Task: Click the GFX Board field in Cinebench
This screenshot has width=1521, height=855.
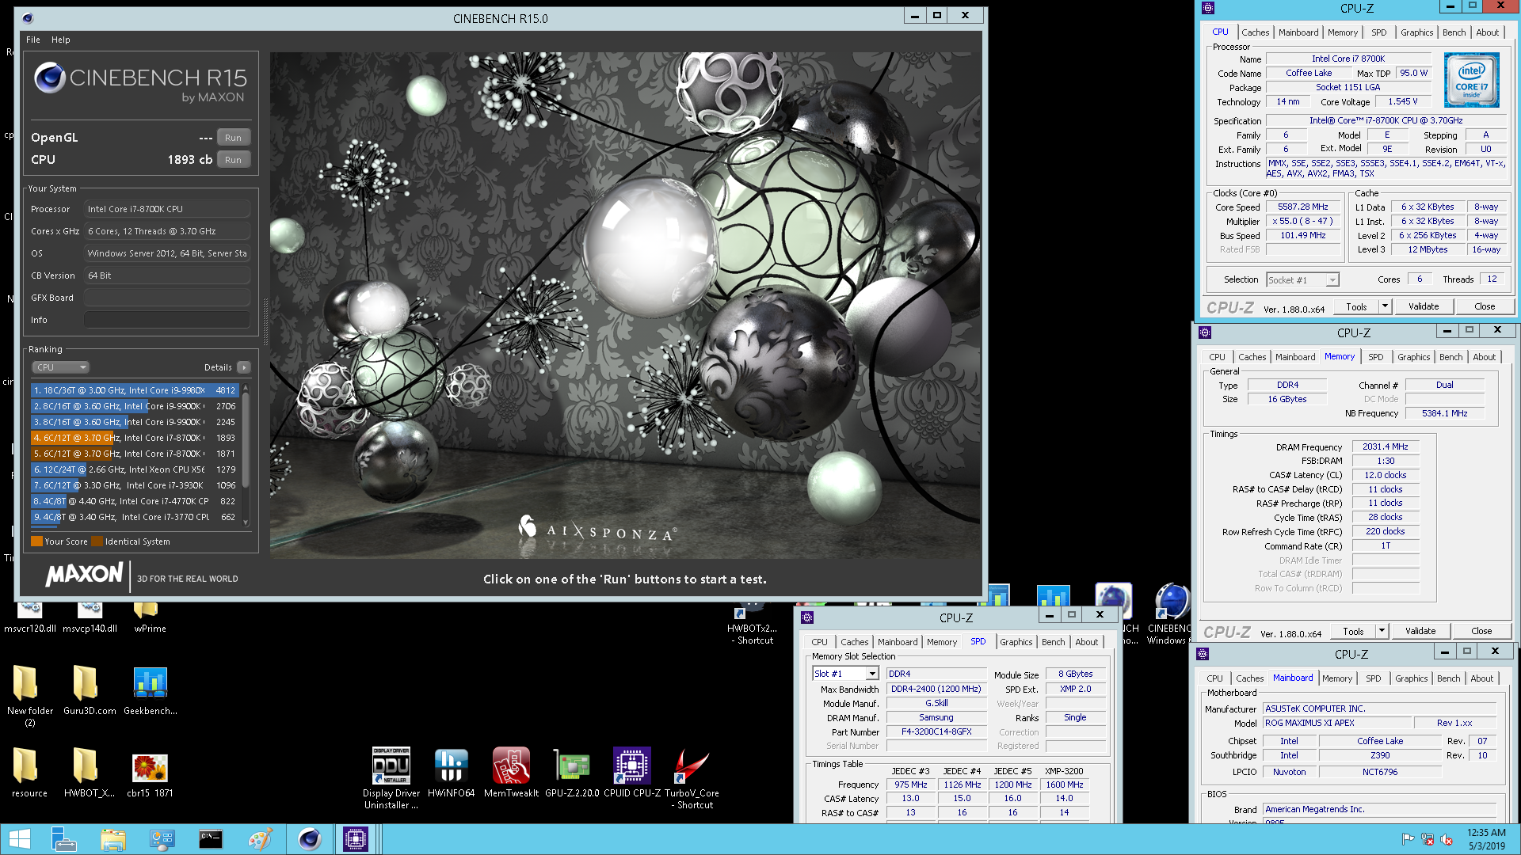Action: click(167, 298)
